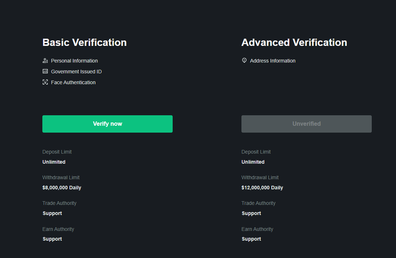Open the Advanced Verification section
This screenshot has height=258, width=396.
click(294, 42)
